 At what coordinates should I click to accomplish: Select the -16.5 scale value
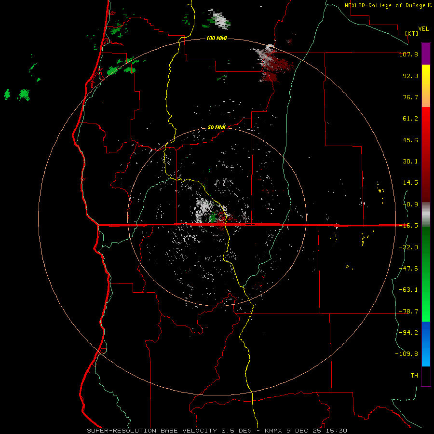[x=408, y=226]
